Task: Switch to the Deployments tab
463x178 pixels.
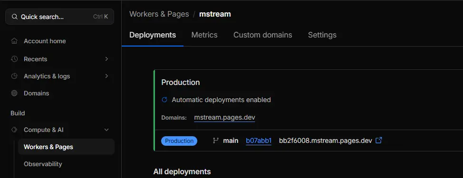Action: pos(153,35)
